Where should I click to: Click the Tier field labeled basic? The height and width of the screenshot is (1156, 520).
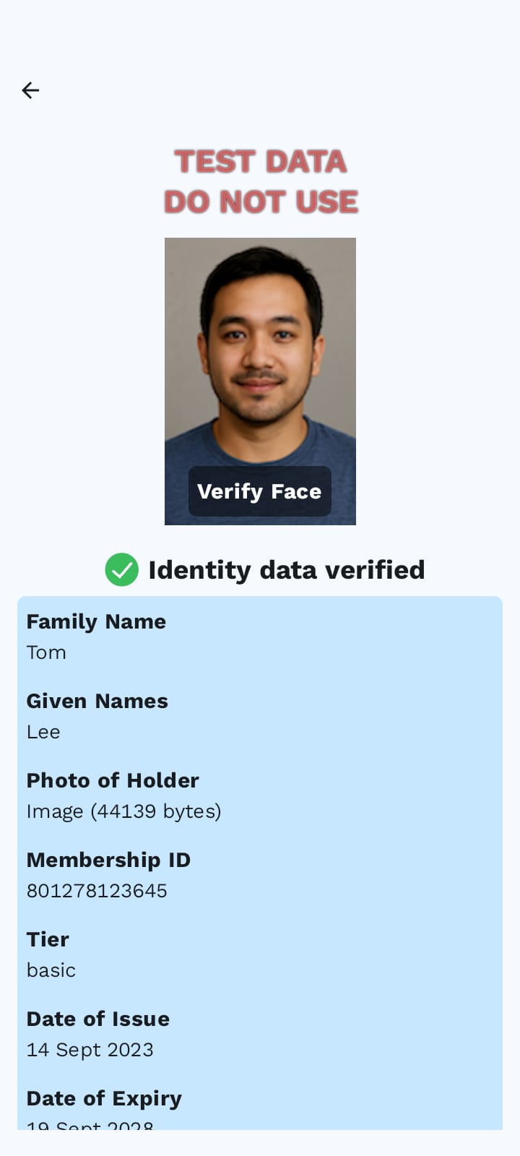51,970
